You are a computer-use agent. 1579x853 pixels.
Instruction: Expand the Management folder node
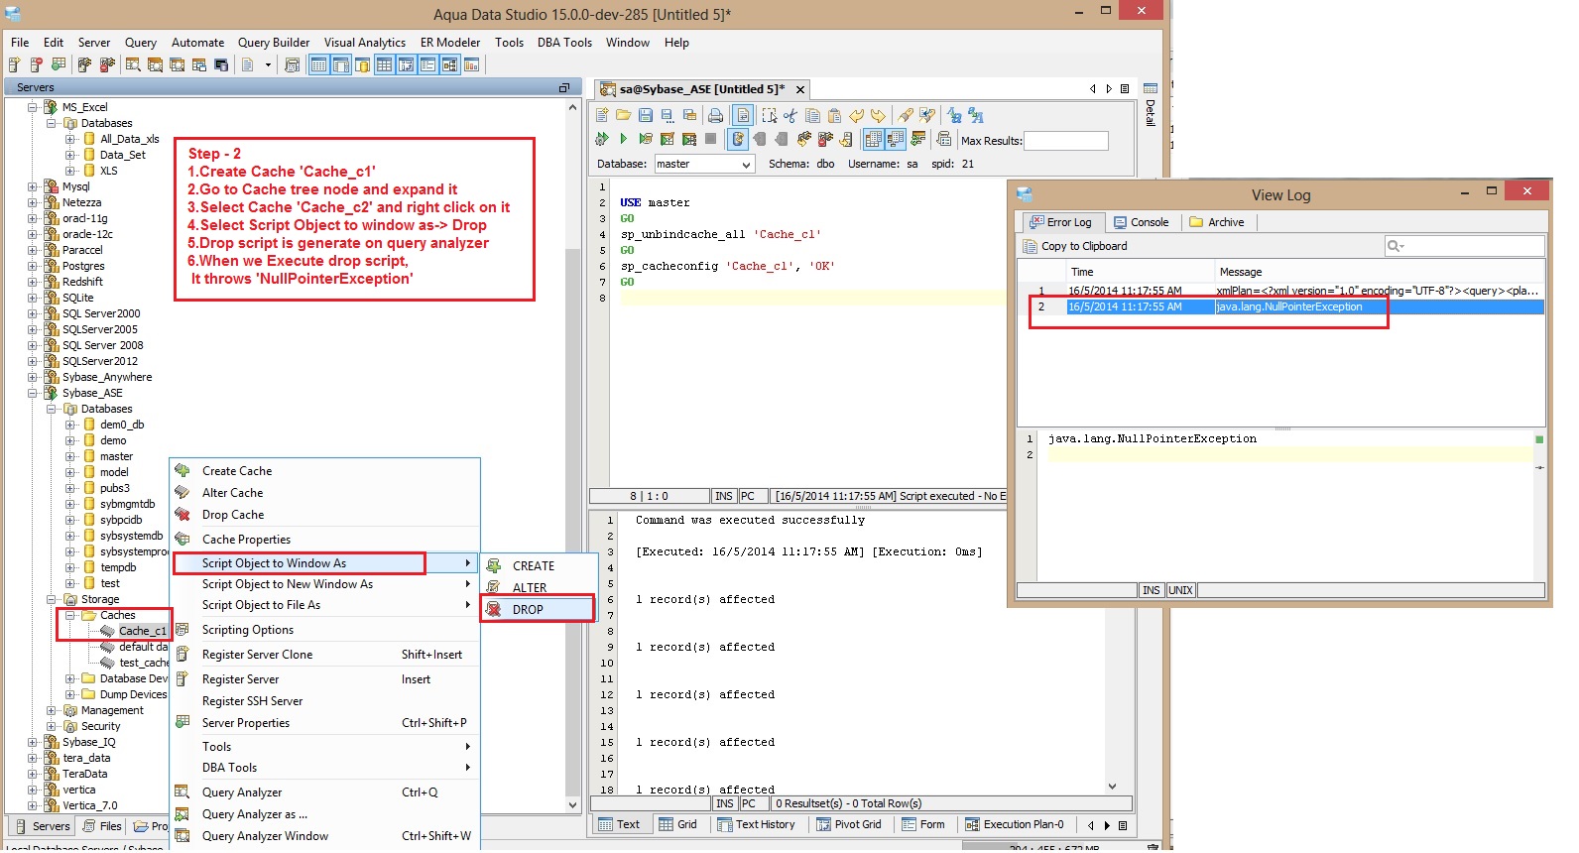click(x=52, y=710)
